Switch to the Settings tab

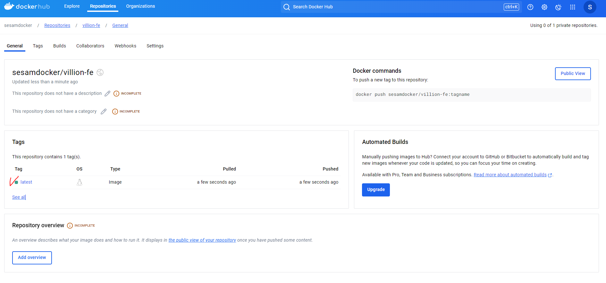point(155,46)
